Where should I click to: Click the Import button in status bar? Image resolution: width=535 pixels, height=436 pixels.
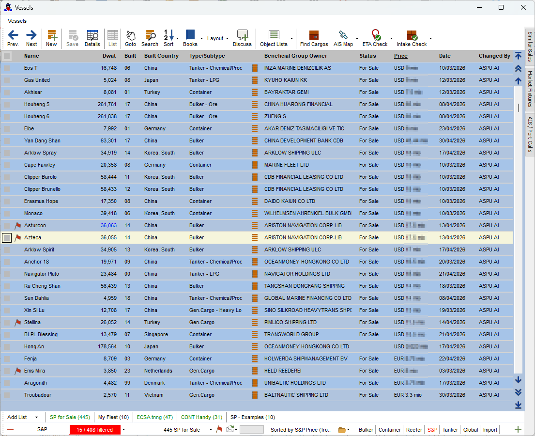490,430
